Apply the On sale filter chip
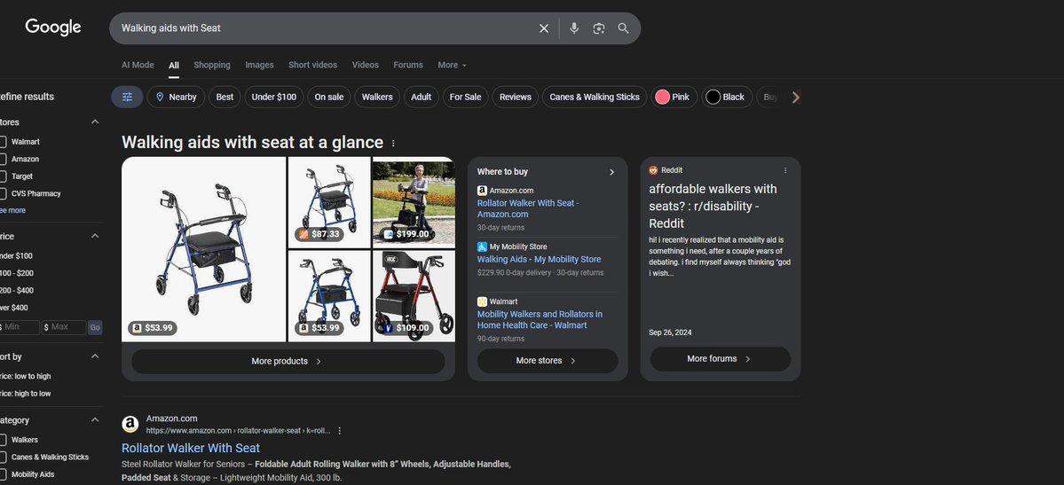1064x485 pixels. tap(329, 97)
